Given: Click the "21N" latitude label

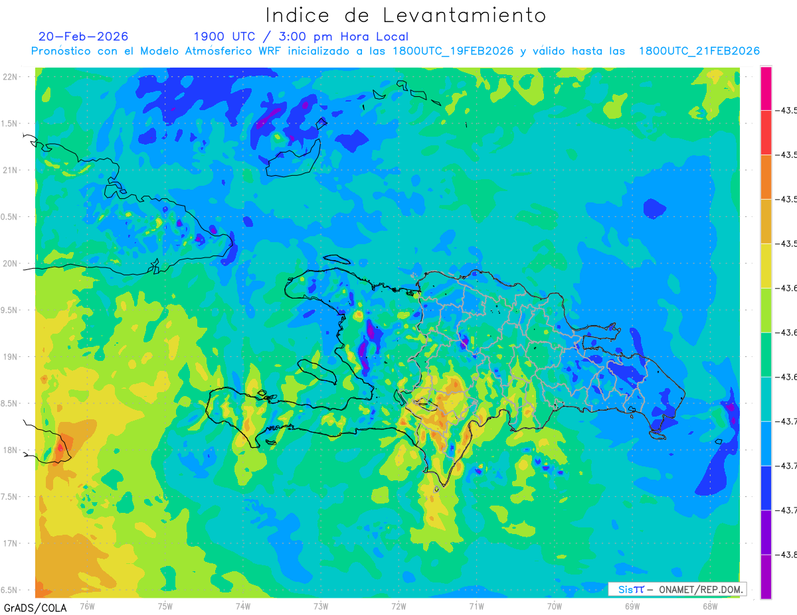Looking at the screenshot, I should pos(11,170).
